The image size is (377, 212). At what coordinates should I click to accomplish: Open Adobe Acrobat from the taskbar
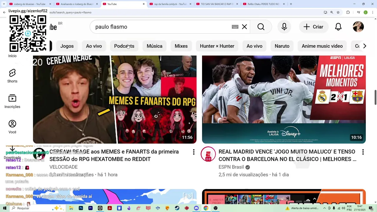[110, 208]
